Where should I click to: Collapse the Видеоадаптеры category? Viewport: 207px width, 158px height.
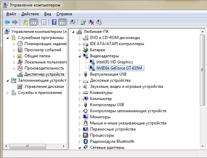click(x=80, y=57)
